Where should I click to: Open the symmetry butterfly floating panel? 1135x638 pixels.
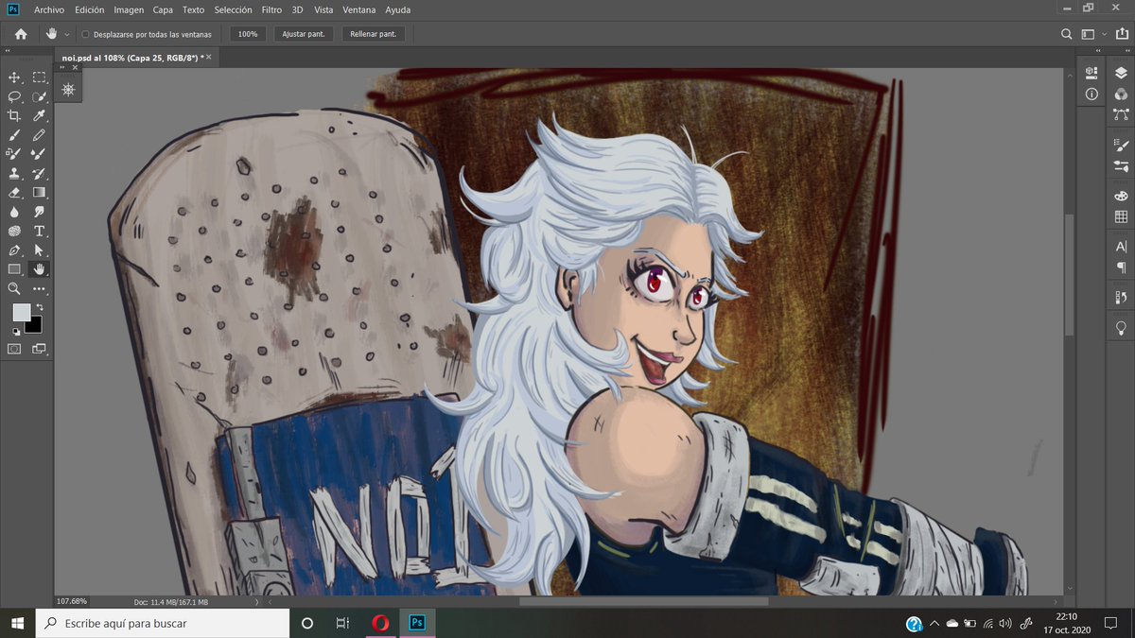(x=68, y=89)
